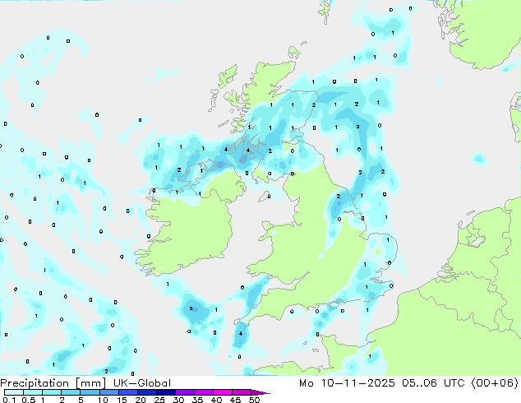
Task: Select magenta swatch between 40 and 45
Action: 223,392
